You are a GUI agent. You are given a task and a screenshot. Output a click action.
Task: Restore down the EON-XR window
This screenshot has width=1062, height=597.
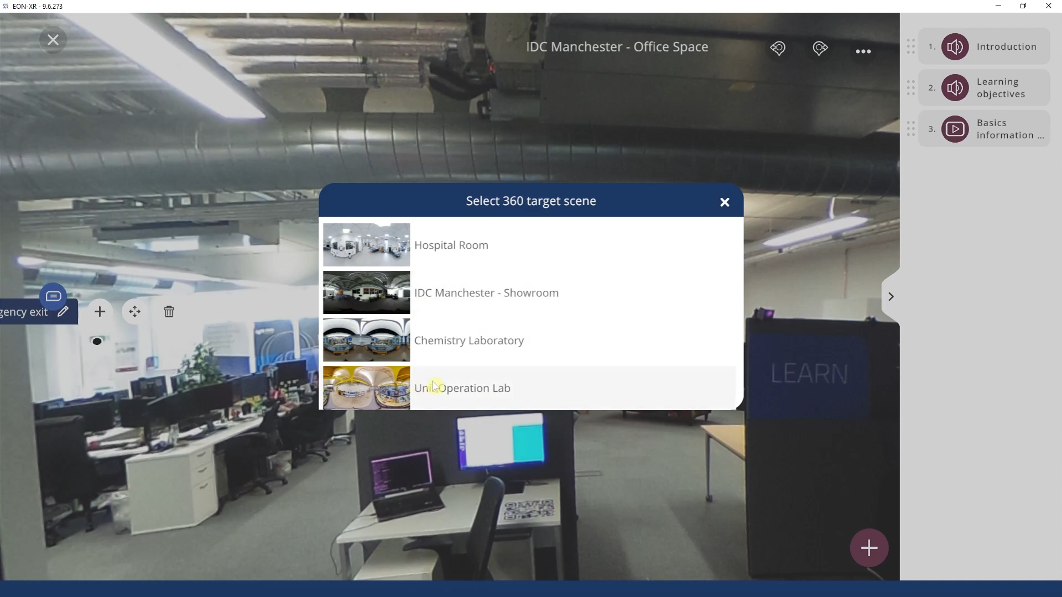1023,6
